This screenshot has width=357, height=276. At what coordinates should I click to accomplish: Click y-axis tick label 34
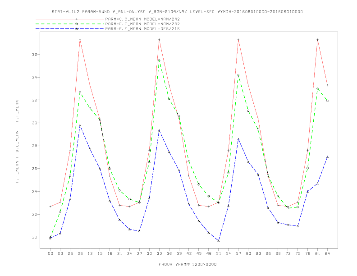coord(35,78)
